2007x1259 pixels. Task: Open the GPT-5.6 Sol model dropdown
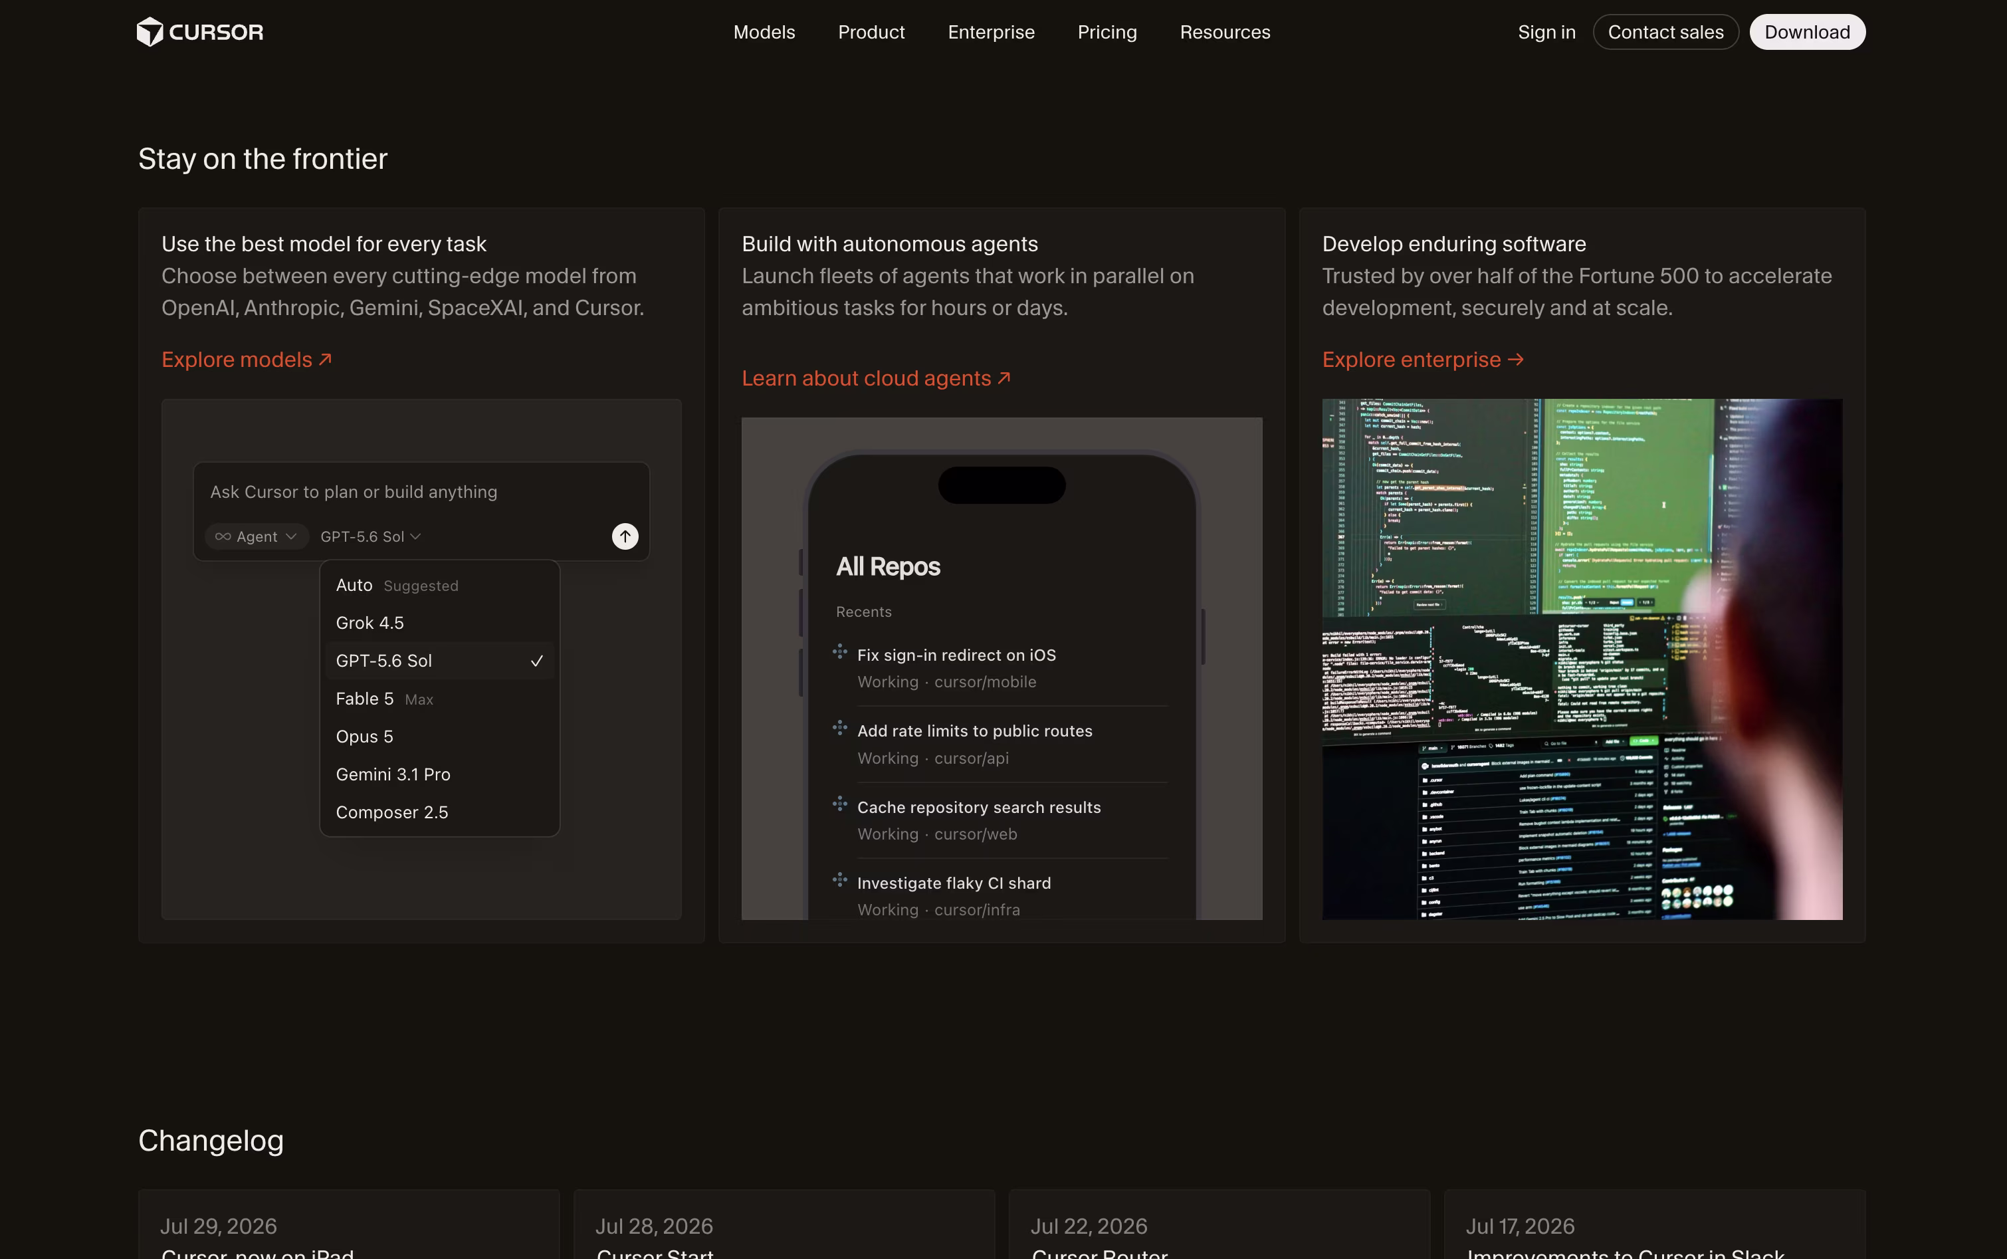(370, 536)
